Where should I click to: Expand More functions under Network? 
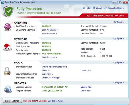[x=49, y=57]
